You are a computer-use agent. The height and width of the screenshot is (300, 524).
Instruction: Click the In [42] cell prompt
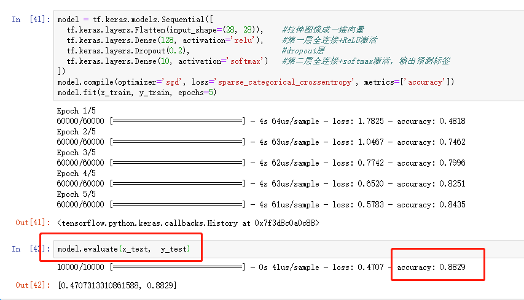tap(28, 248)
